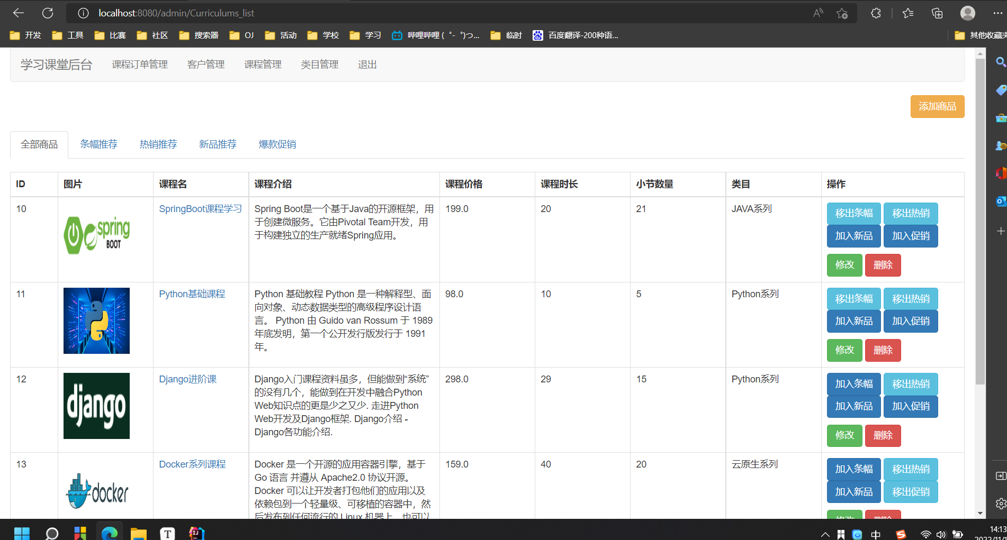This screenshot has width=1007, height=540.
Task: Open the SpringBoot课程学习 course link
Action: tap(200, 209)
